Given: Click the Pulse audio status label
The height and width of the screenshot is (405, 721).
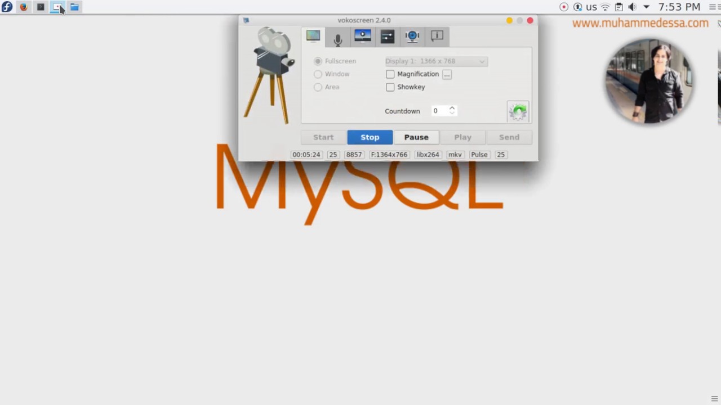Looking at the screenshot, I should click(479, 155).
